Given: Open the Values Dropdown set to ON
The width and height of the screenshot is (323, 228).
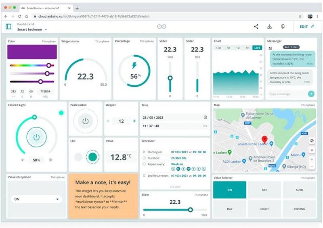Looking at the screenshot, I should tap(37, 199).
